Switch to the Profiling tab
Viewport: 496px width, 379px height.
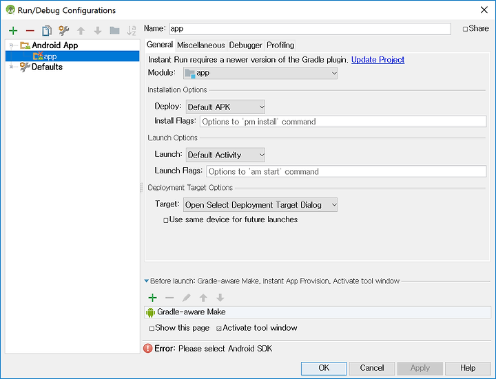280,45
